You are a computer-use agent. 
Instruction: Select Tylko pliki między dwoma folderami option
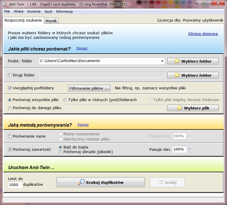[x=150, y=100]
